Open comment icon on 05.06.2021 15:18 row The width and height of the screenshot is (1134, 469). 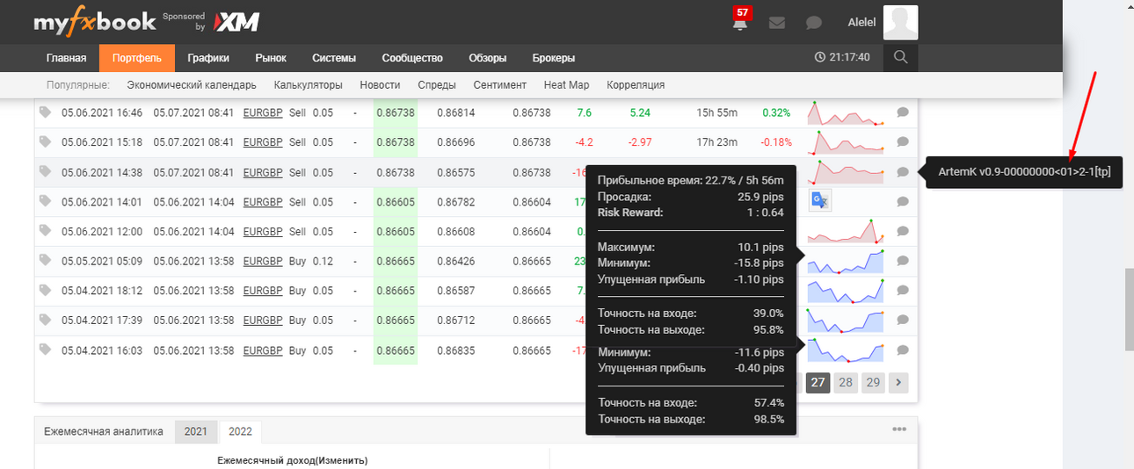(x=903, y=141)
